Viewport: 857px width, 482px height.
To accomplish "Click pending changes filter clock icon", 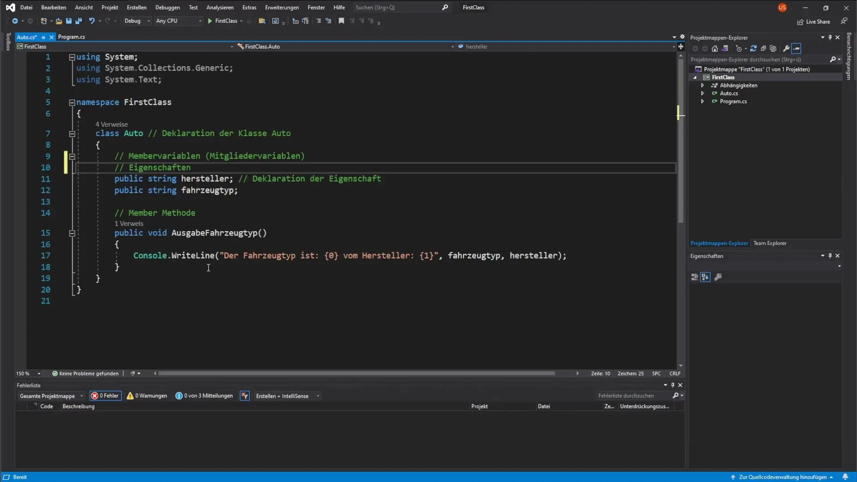I will click(739, 49).
